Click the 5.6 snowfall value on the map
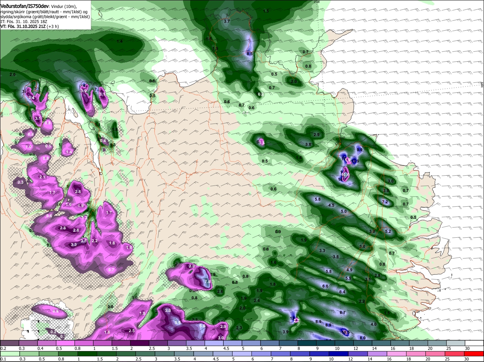The height and width of the screenshot is (362, 484). point(178,323)
